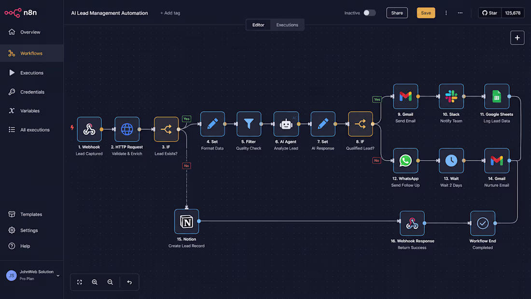Click the JS user avatar

point(12,275)
